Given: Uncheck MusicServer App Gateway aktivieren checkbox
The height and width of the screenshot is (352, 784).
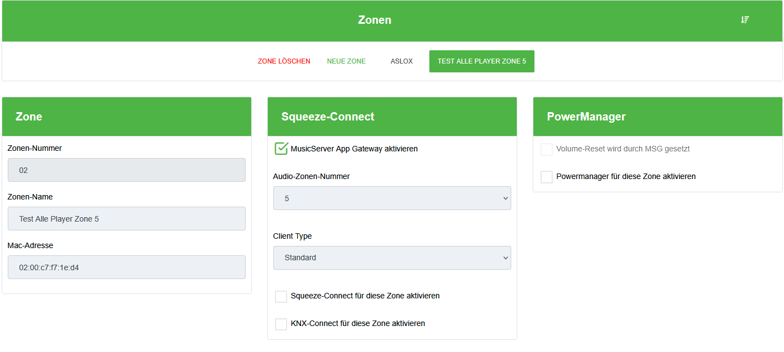Looking at the screenshot, I should tap(282, 149).
